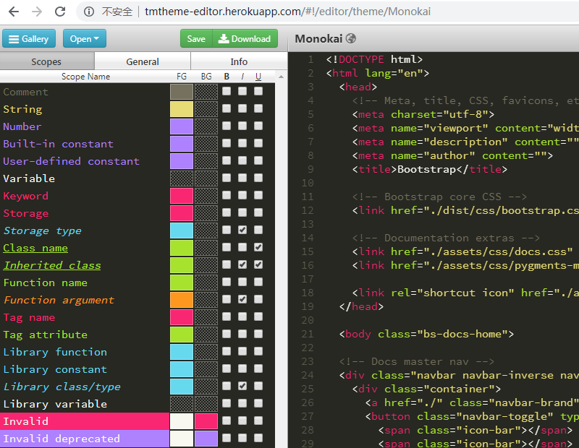
Task: Enable underline for String scope
Action: (x=258, y=108)
